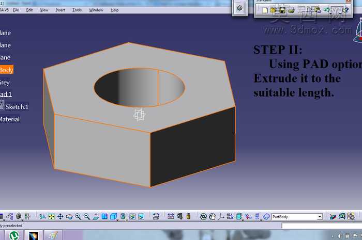Open the Insert menu

[60, 10]
